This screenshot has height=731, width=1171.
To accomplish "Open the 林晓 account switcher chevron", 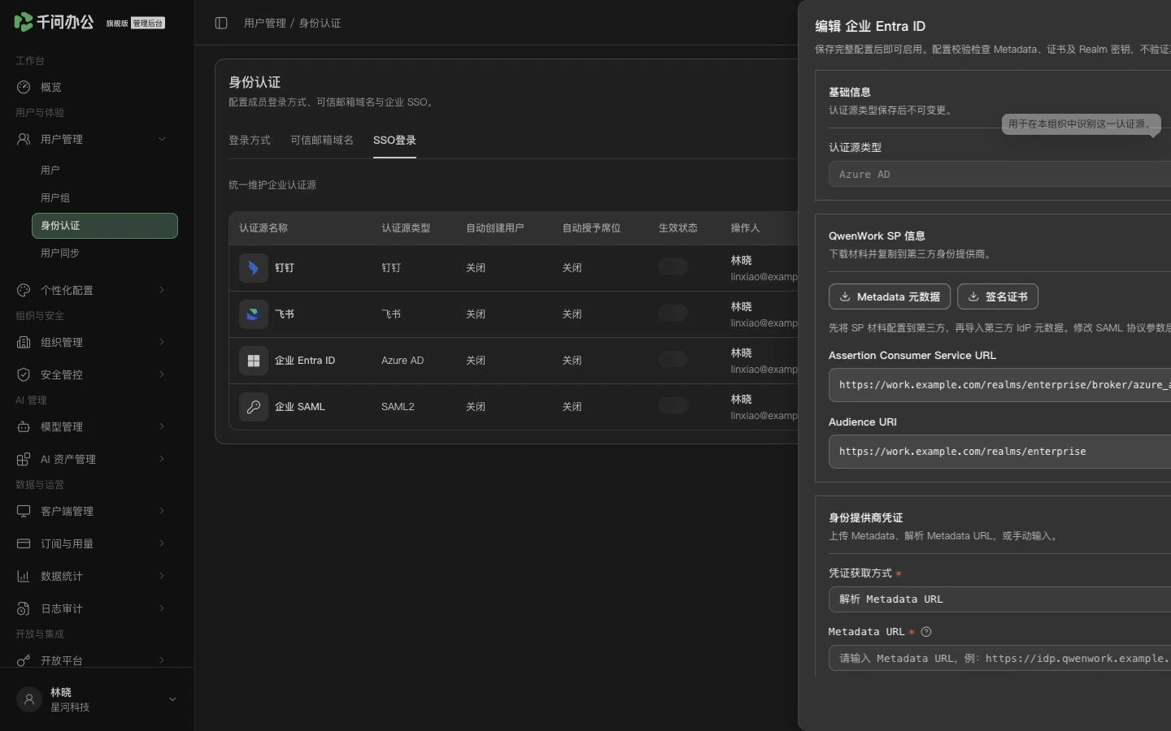I will pos(172,699).
